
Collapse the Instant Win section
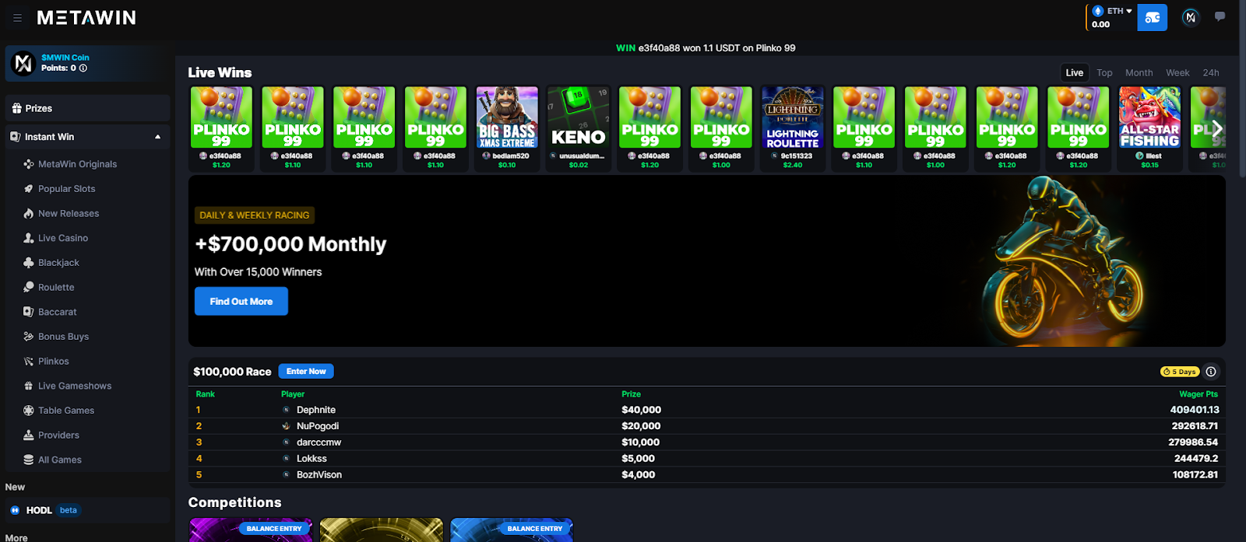coord(158,137)
